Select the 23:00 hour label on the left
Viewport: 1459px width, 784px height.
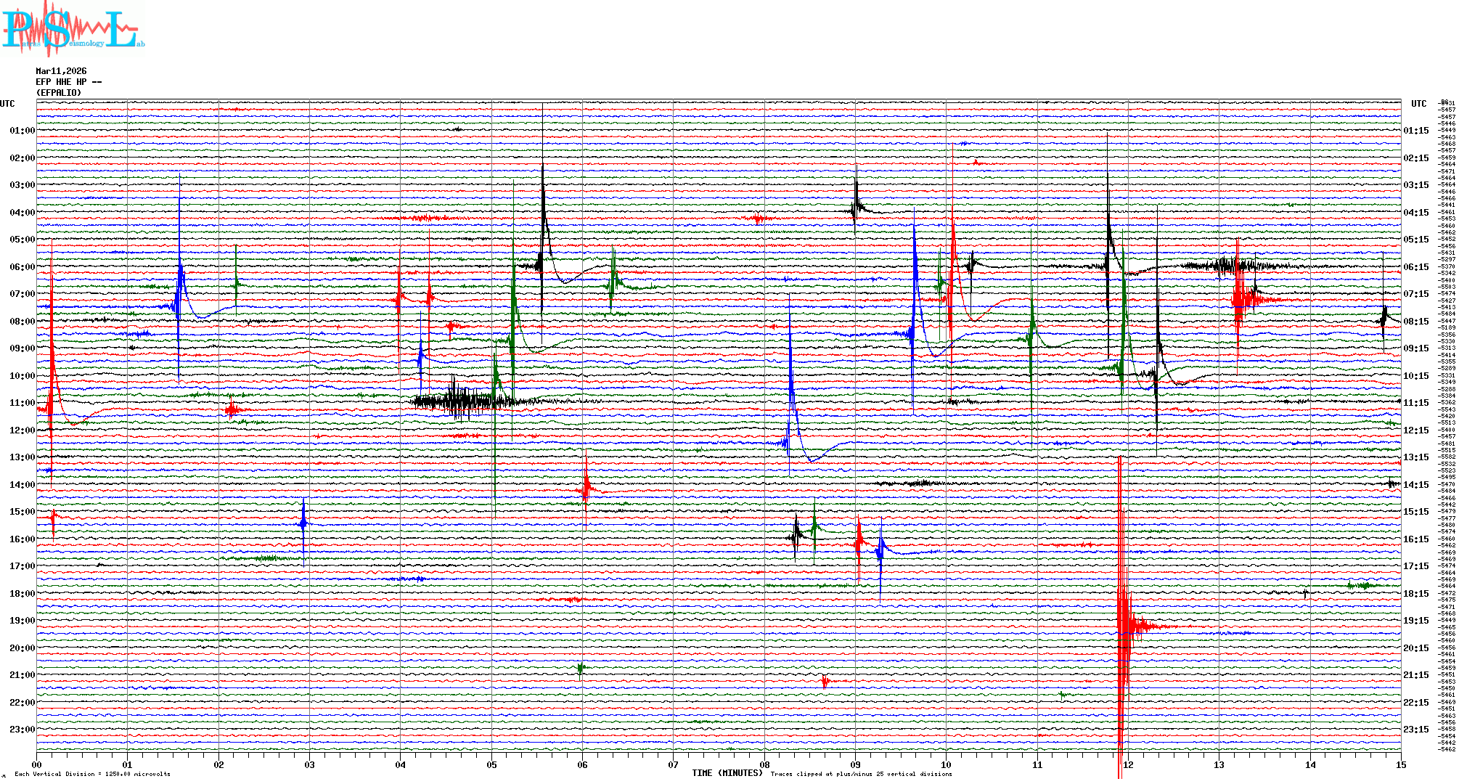pyautogui.click(x=22, y=730)
